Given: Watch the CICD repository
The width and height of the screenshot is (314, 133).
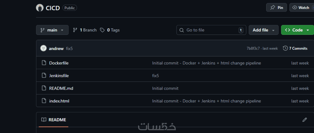Looking at the screenshot, I should click(x=301, y=8).
